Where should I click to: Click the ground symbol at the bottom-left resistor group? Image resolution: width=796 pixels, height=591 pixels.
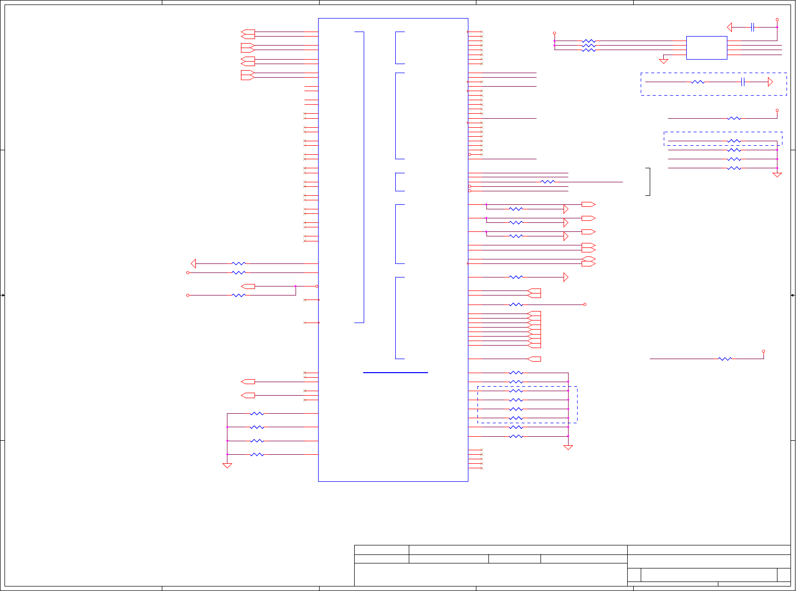tap(227, 466)
